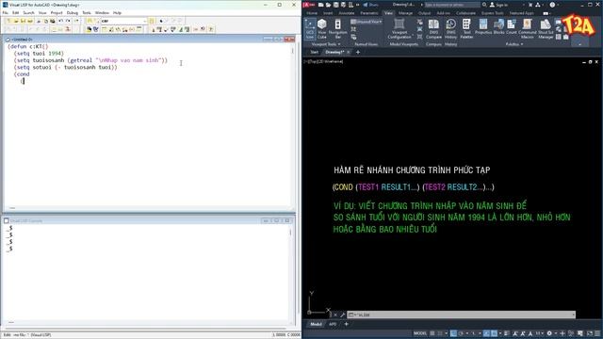Open the Window menu in Visual LISP
The width and height of the screenshot is (603, 339).
click(x=102, y=12)
